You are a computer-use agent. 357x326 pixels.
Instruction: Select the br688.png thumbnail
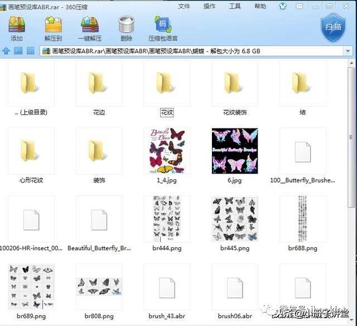click(x=302, y=219)
